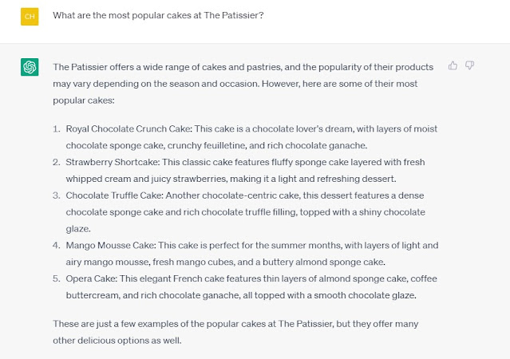Click list number 3 marker
Viewport: 510px width, 359px height.
point(57,195)
